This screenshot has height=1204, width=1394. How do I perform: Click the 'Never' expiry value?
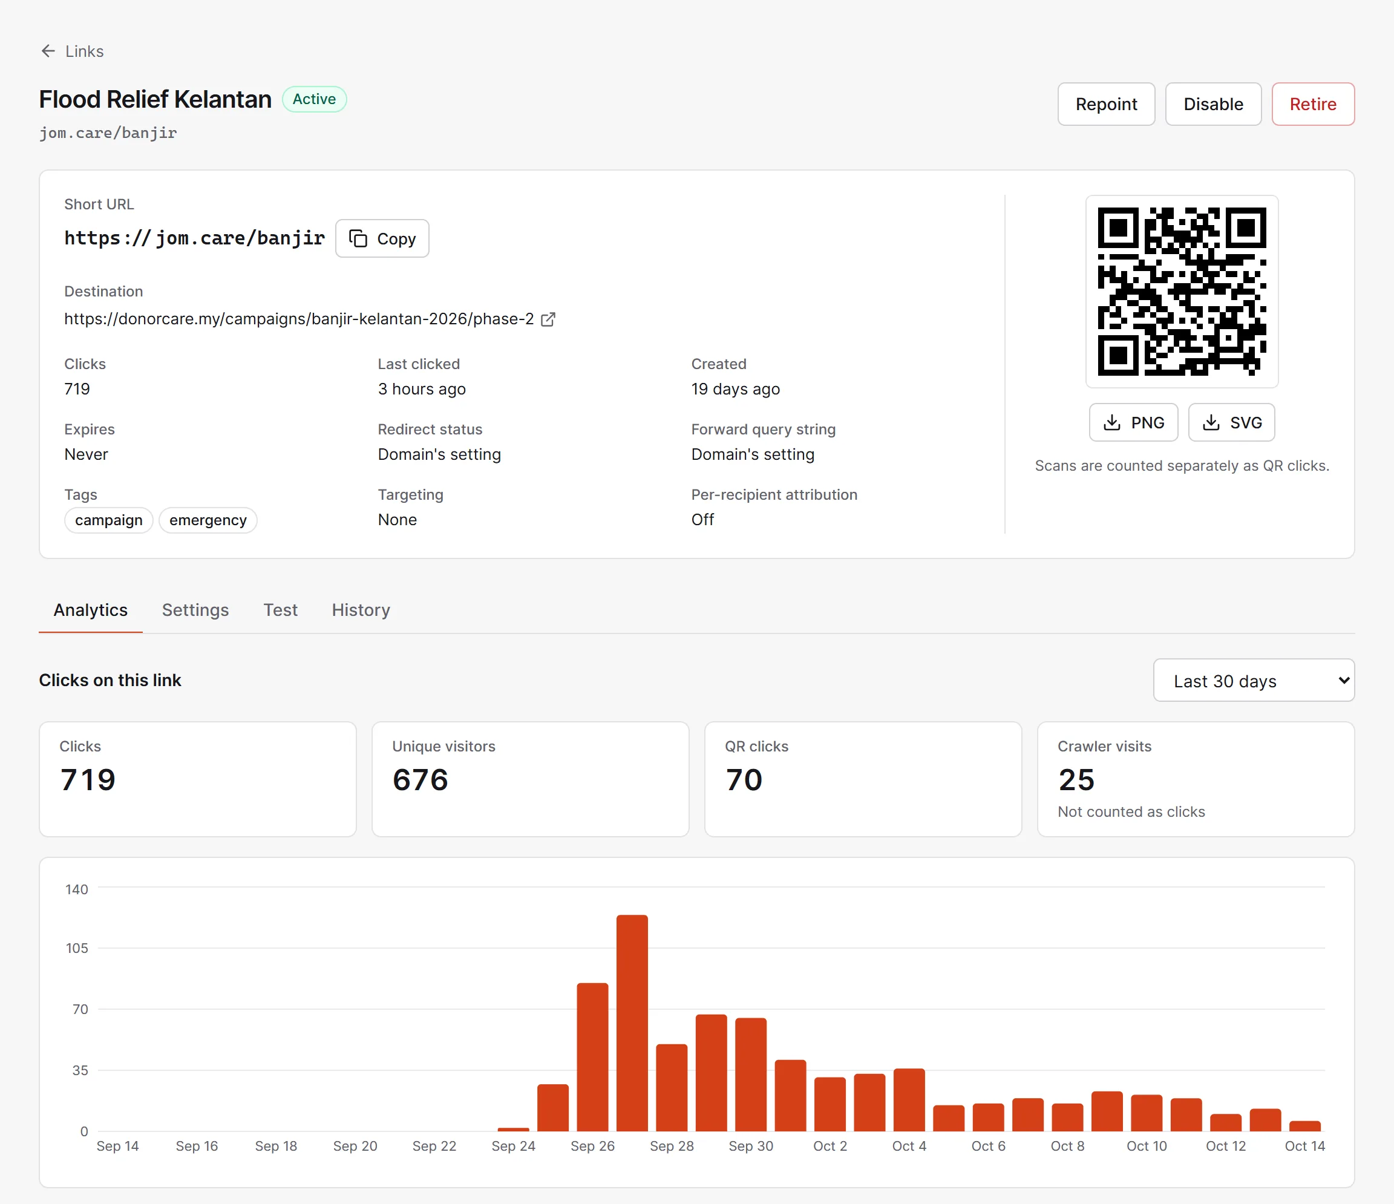click(x=86, y=455)
